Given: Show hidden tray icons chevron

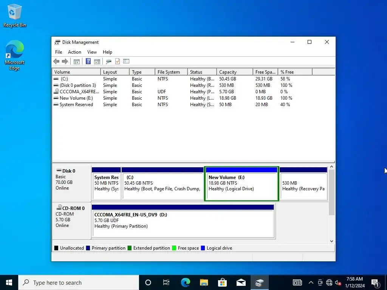Looking at the screenshot, I should [311, 282].
